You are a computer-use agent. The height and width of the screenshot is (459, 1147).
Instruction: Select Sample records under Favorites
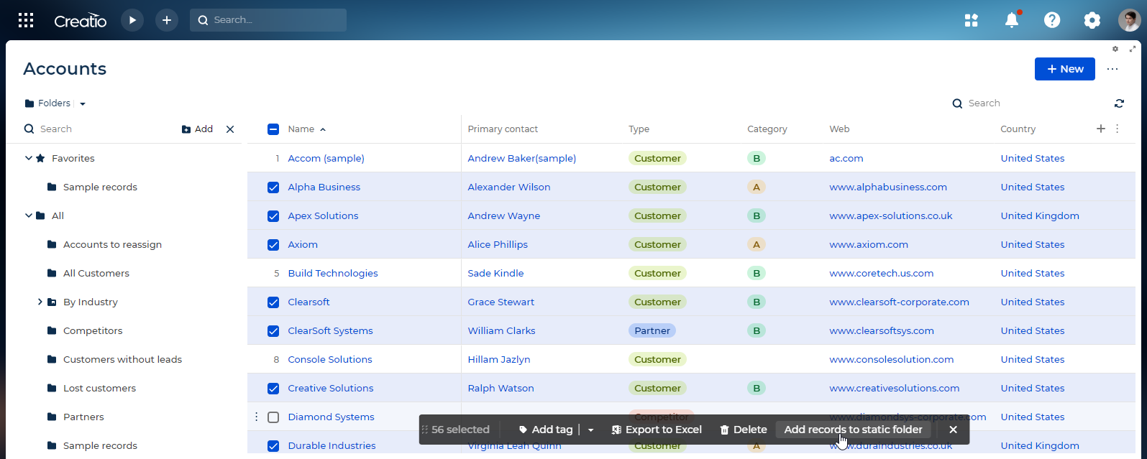pos(100,187)
